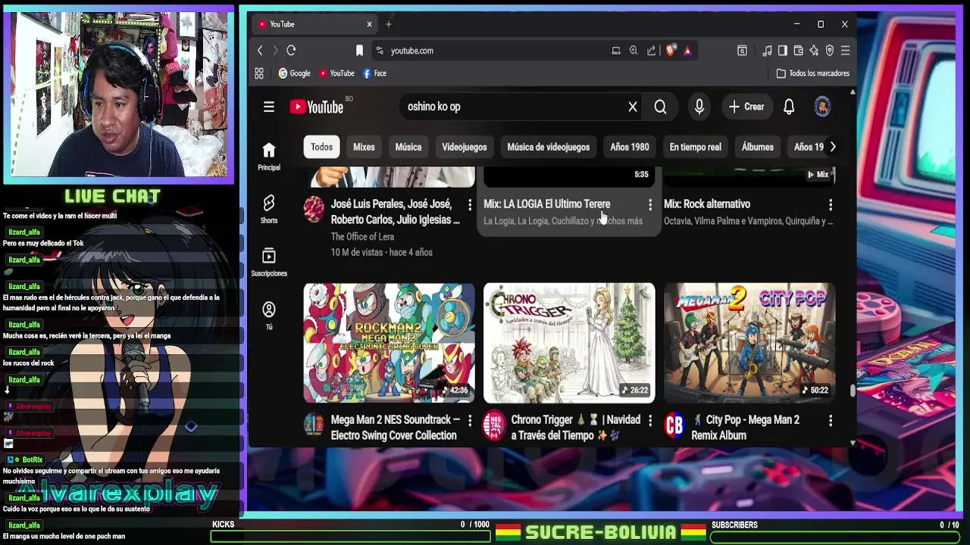Open the Face bookmark
This screenshot has height=545, width=970.
[374, 73]
